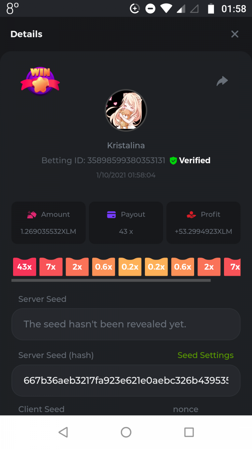Tap the WIN badge icon
Screen dimensions: 252x449
pyautogui.click(x=40, y=81)
